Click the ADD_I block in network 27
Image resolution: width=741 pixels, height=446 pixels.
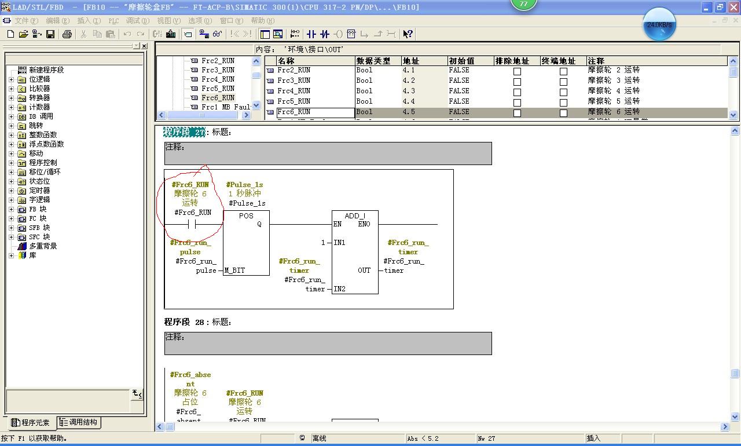pos(355,252)
